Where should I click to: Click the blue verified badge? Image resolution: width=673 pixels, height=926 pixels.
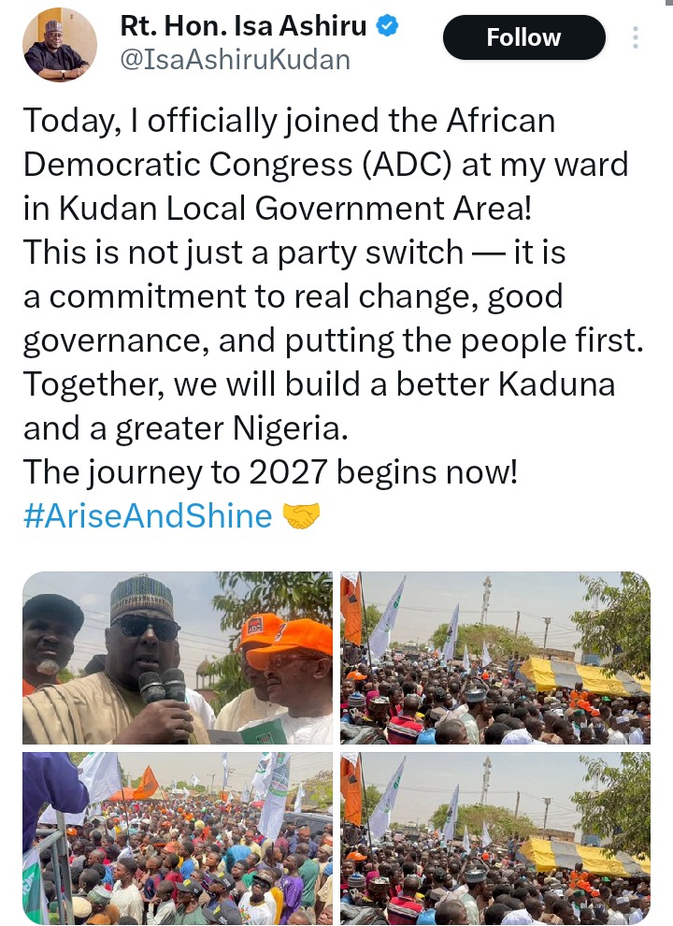(388, 26)
